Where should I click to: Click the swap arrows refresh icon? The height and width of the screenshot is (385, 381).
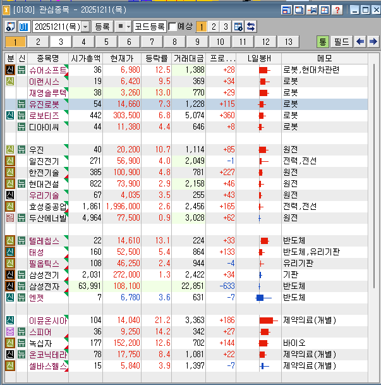(250, 27)
